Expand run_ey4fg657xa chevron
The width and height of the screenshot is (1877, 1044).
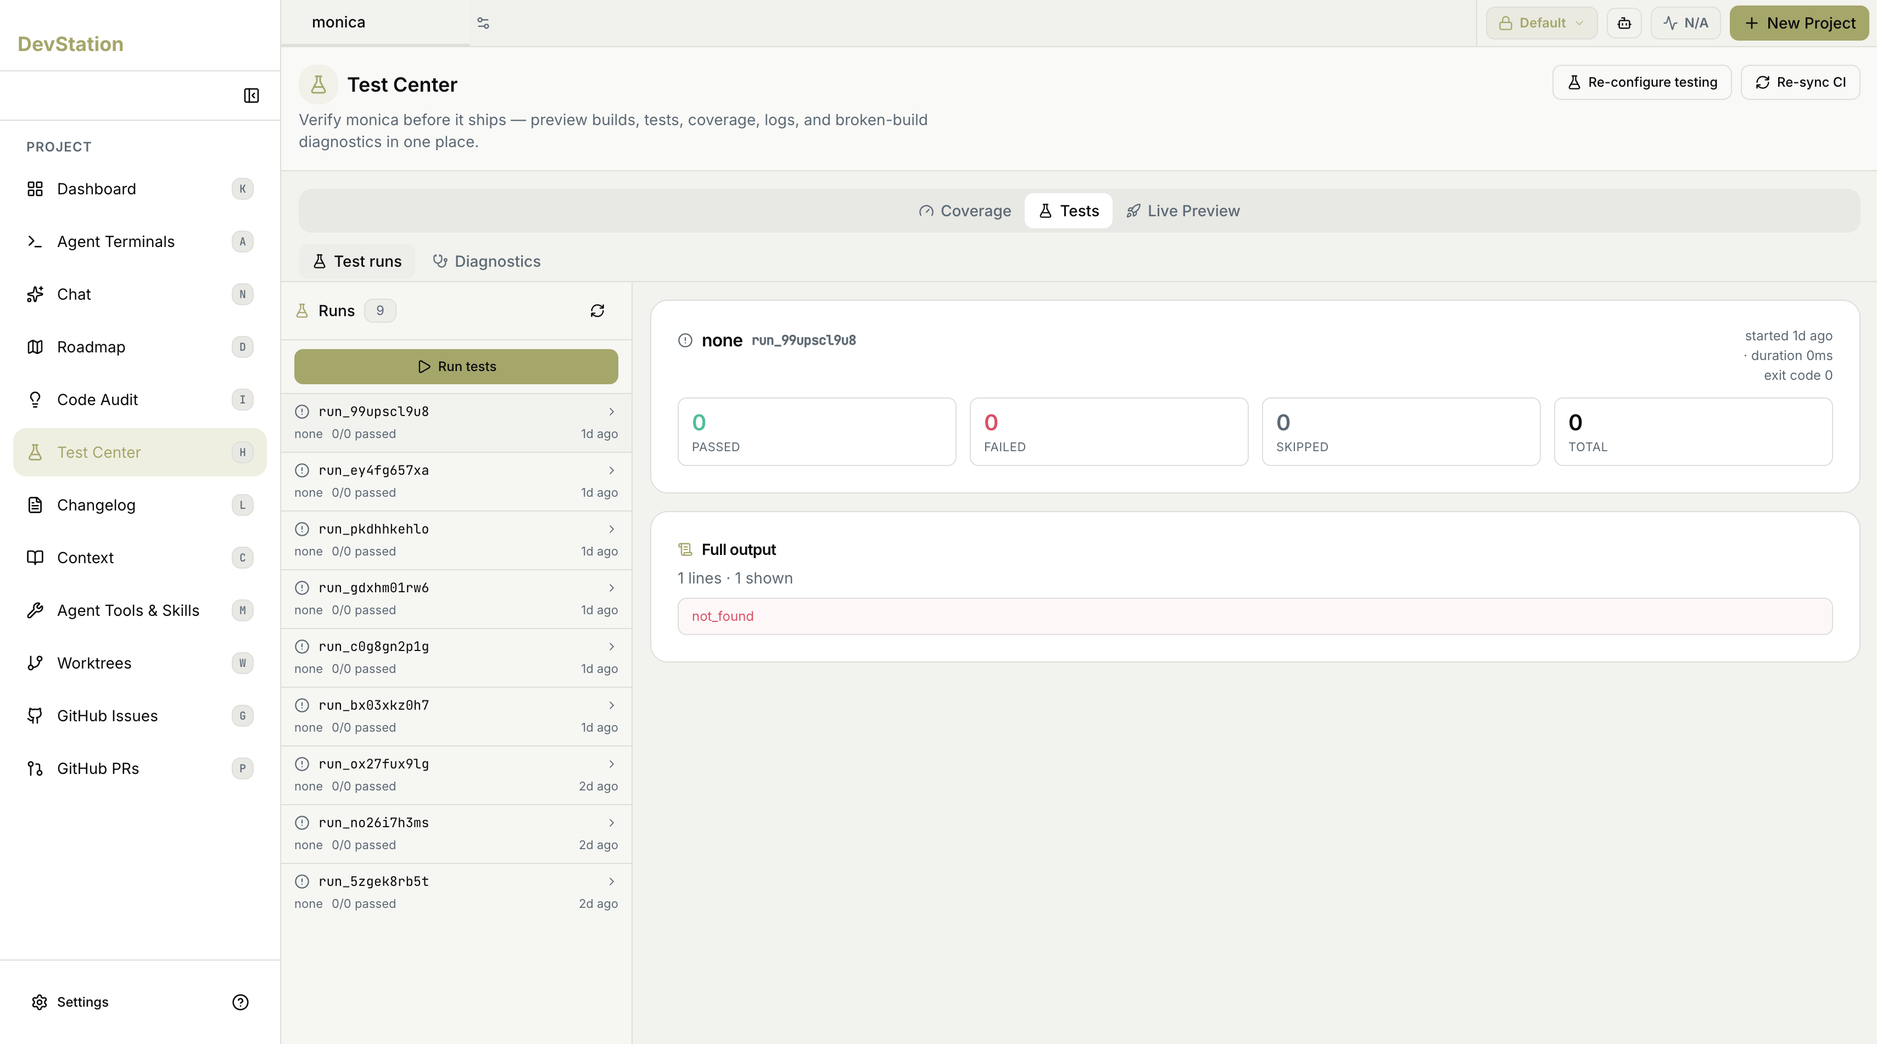[611, 470]
